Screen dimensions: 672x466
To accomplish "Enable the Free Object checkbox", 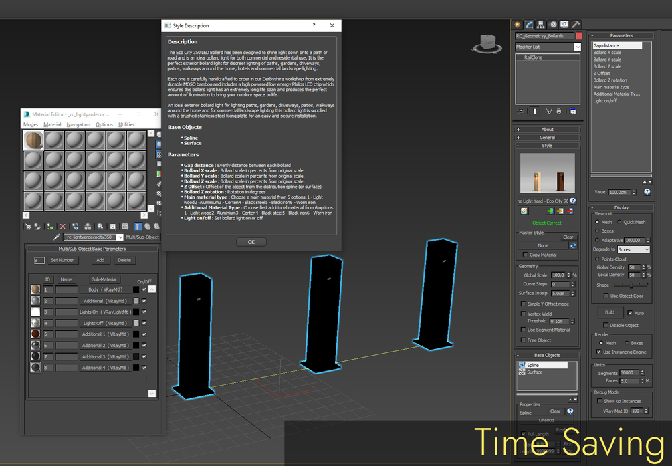I will (523, 340).
